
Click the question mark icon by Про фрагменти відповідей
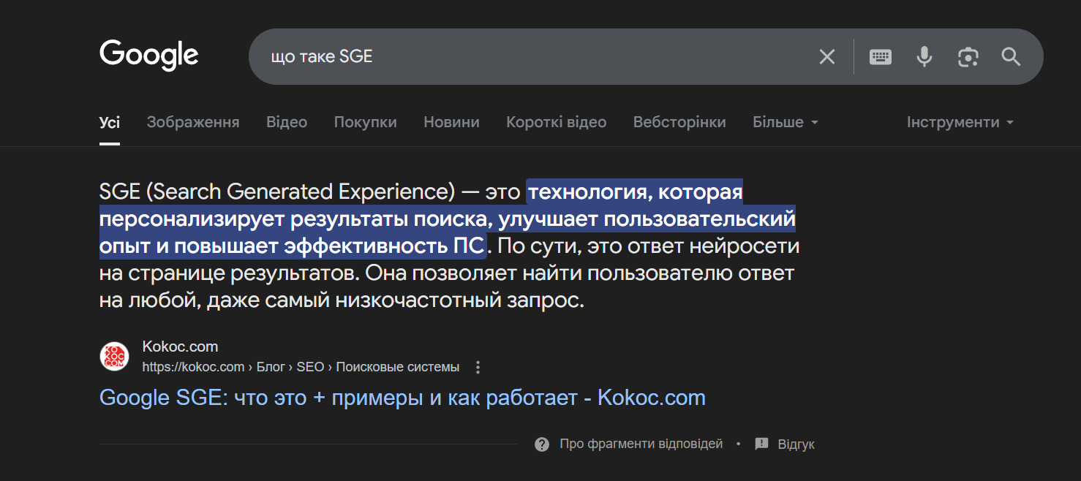(x=542, y=444)
